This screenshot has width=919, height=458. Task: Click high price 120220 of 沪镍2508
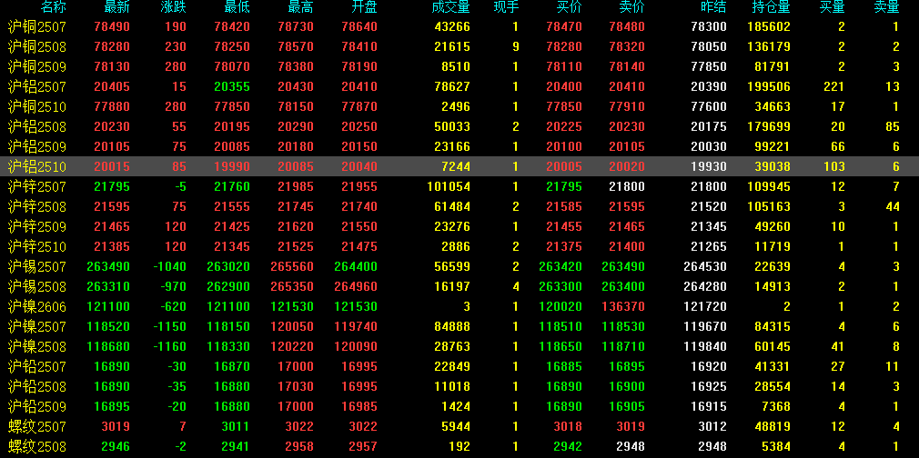pyautogui.click(x=292, y=346)
